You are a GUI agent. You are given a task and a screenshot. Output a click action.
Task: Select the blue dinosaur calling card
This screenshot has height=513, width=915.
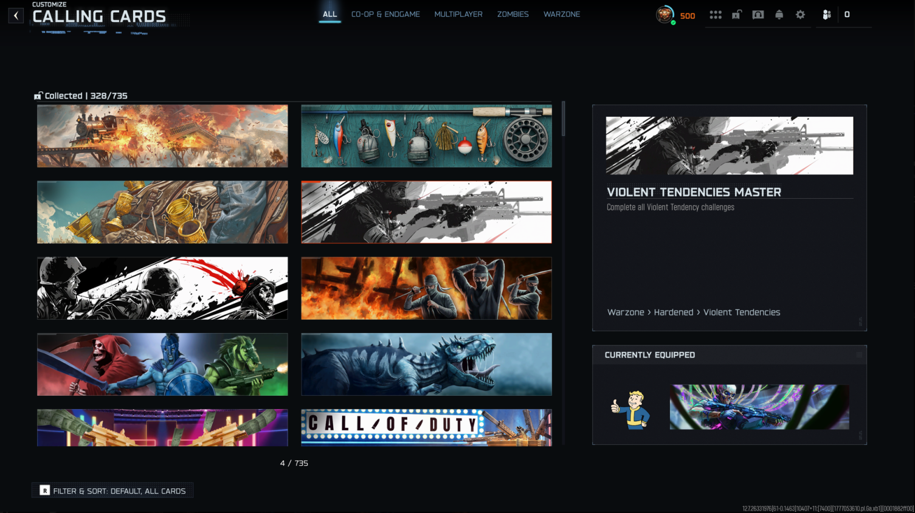pyautogui.click(x=427, y=364)
